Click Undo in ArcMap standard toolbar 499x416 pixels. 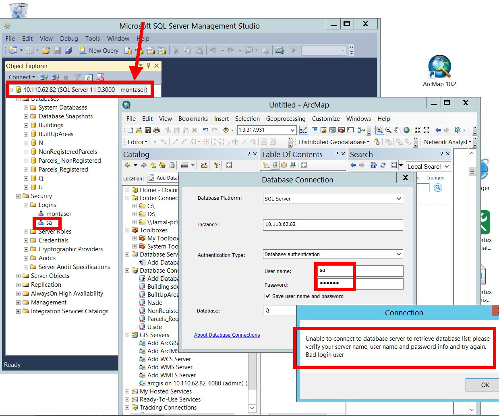pos(206,130)
